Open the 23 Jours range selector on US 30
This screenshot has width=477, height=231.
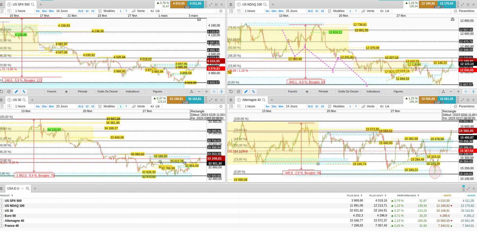point(62,106)
